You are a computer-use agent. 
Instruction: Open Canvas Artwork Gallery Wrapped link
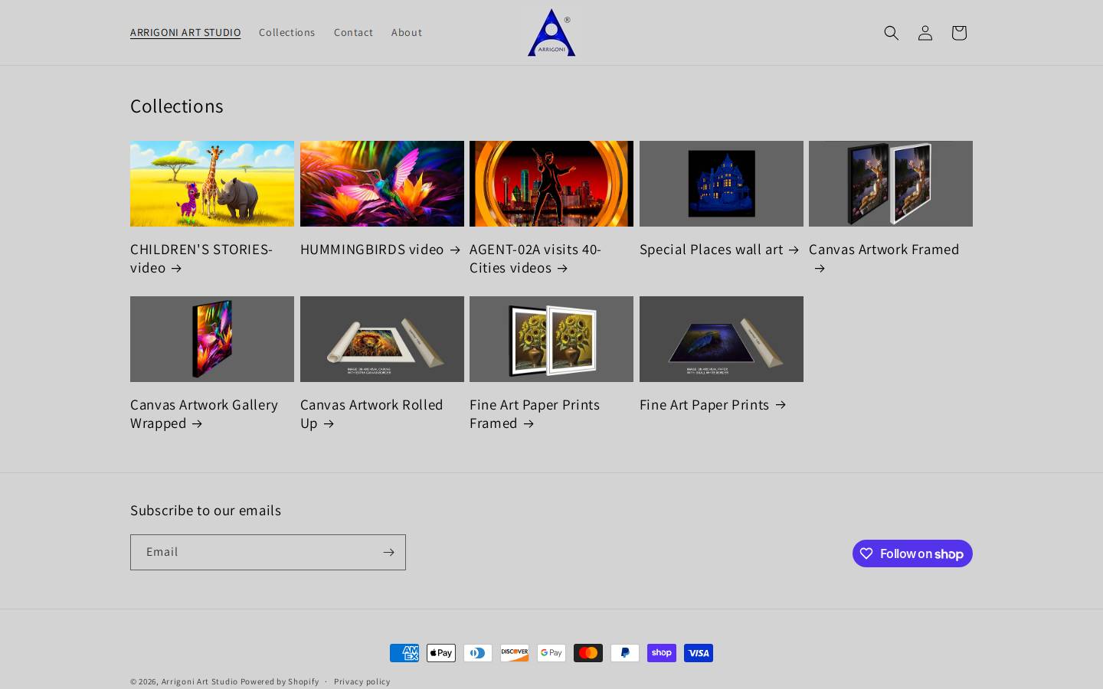tap(204, 413)
